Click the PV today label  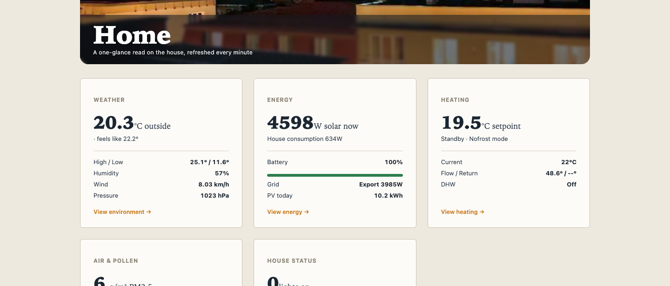coord(280,196)
